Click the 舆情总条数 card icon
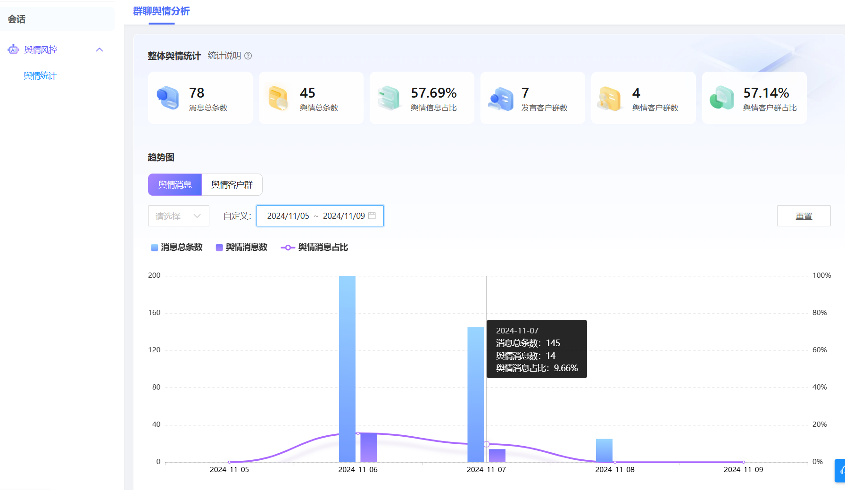Image resolution: width=845 pixels, height=490 pixels. 278,98
